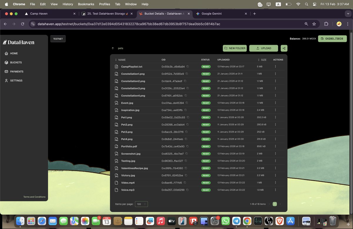Viewport: 353px width, 229px height.
Task: Click the address bar URL
Action: point(129,24)
